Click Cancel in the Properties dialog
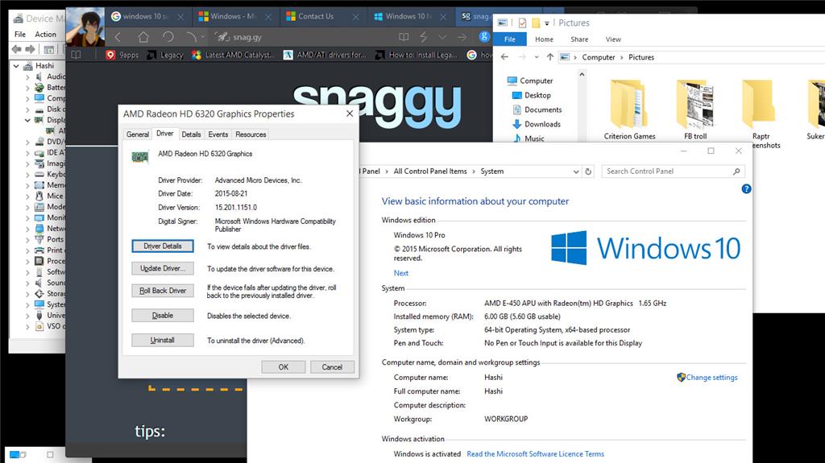This screenshot has width=825, height=463. (x=332, y=366)
